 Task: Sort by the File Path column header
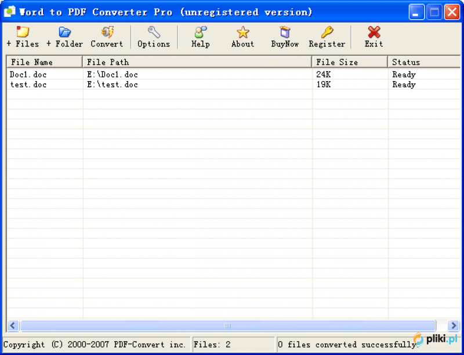pyautogui.click(x=197, y=62)
